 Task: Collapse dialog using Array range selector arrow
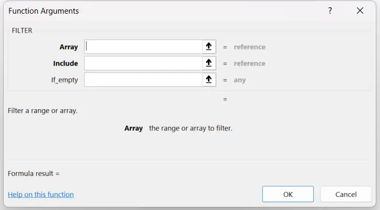click(209, 47)
